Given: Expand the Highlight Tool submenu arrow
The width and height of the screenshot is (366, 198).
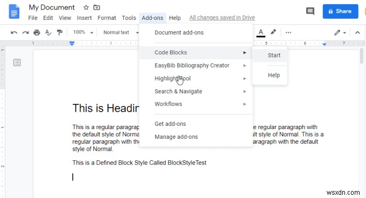Looking at the screenshot, I should click(244, 79).
